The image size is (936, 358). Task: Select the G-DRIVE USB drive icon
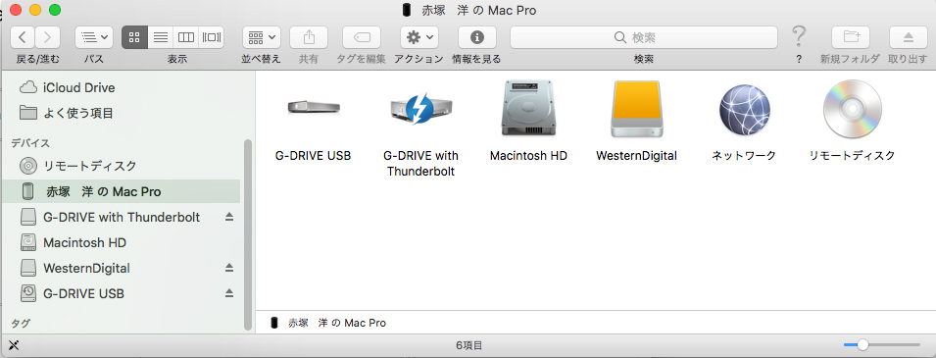tap(314, 108)
